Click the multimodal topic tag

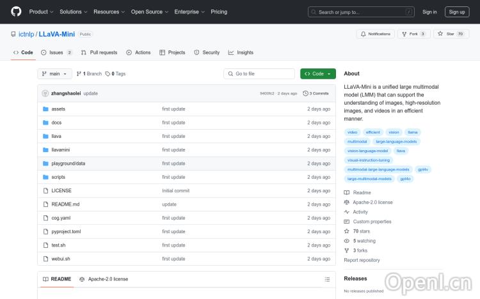pyautogui.click(x=357, y=141)
